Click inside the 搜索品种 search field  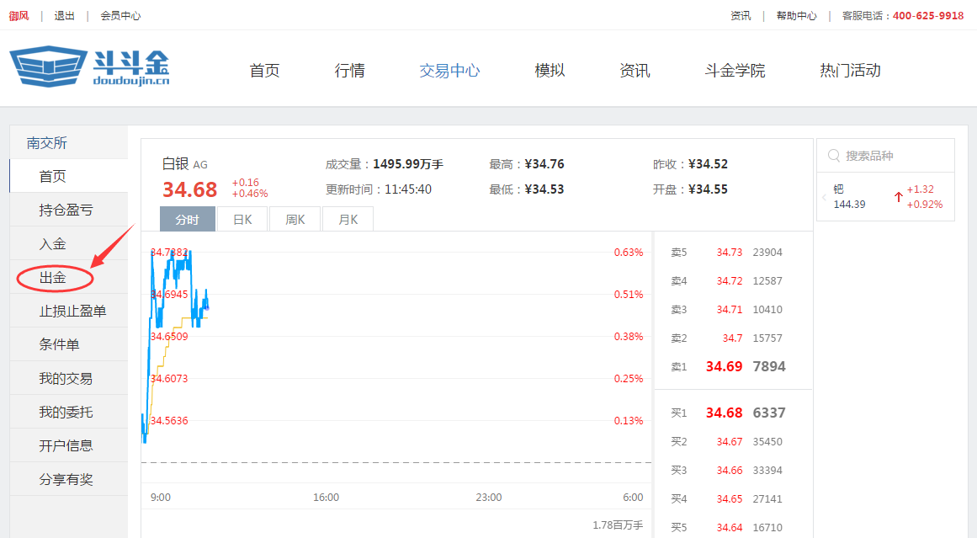coord(884,155)
